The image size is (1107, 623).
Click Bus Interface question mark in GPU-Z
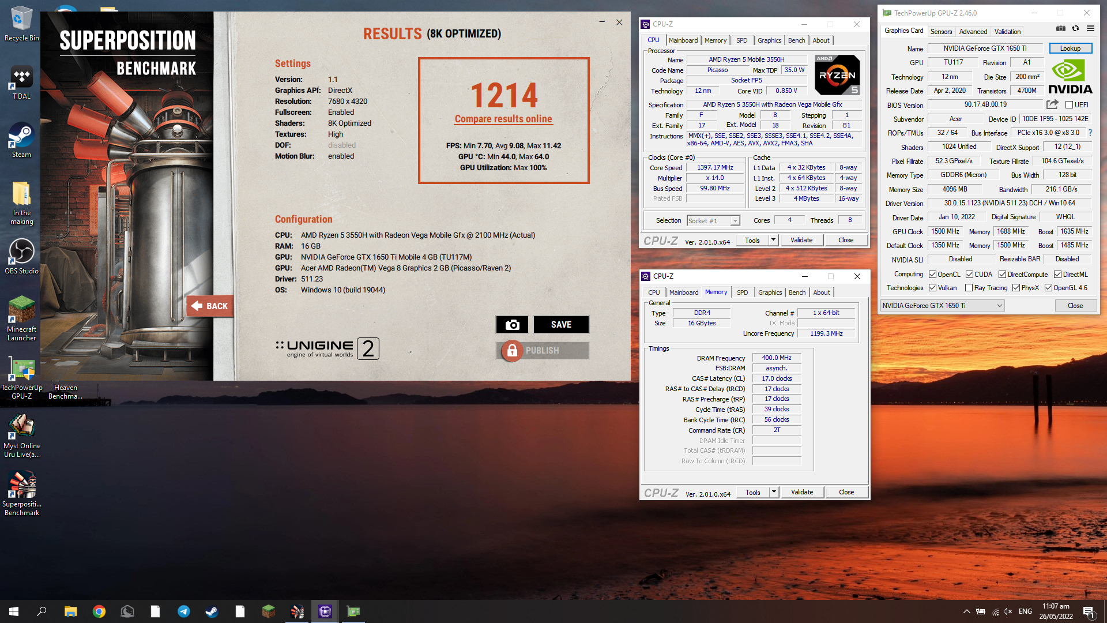tap(1090, 133)
